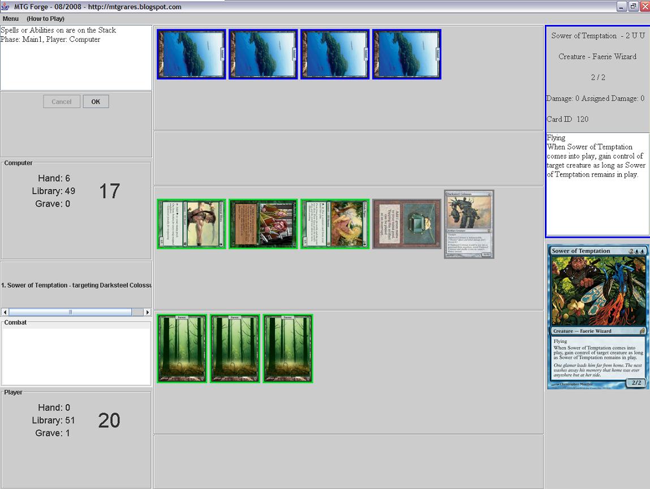
Task: Select the rightmost Island card
Action: pos(407,54)
